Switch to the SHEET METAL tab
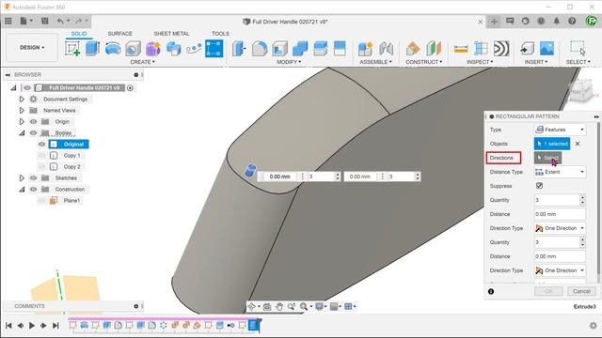602x338 pixels. pyautogui.click(x=171, y=34)
